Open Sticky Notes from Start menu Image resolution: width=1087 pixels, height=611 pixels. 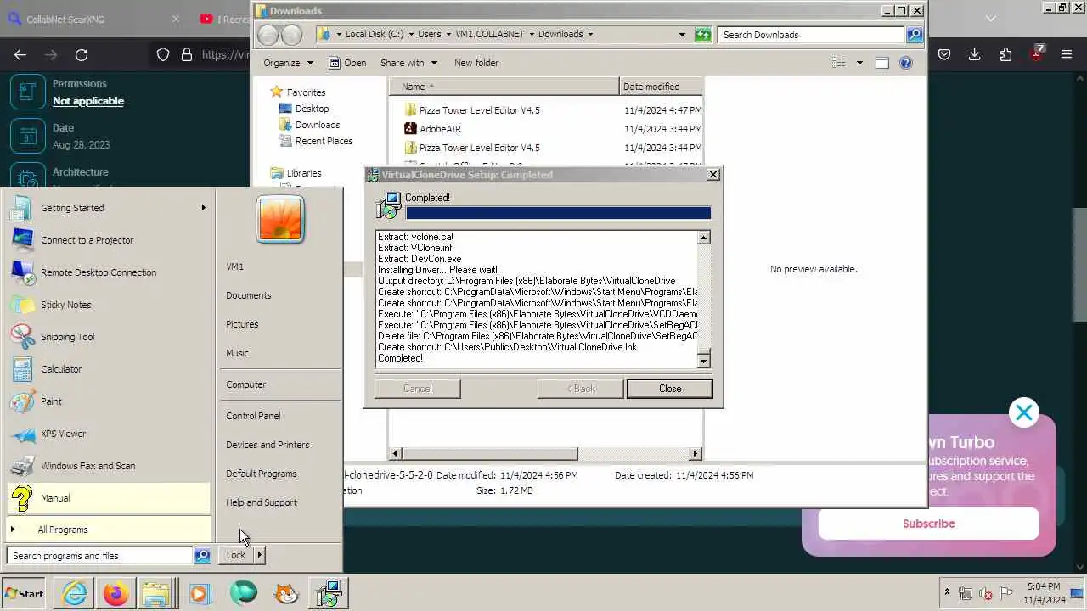pos(108,305)
